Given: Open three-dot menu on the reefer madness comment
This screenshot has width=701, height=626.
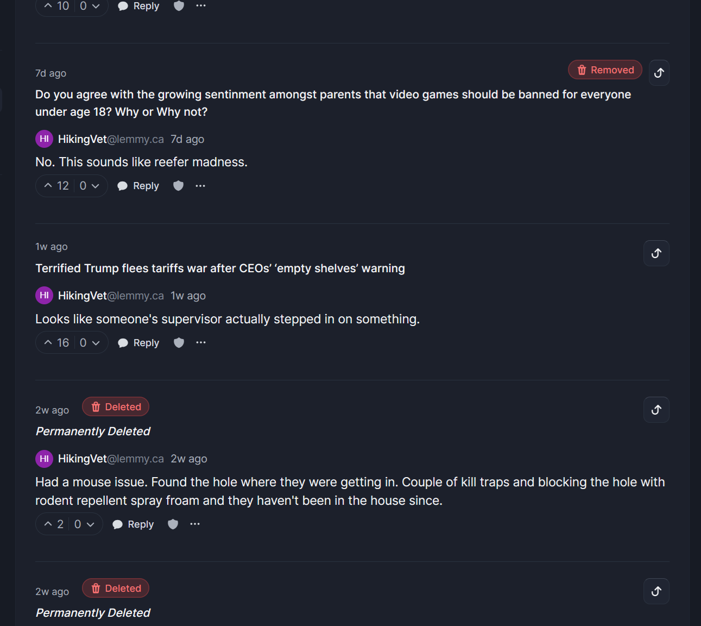Looking at the screenshot, I should pos(200,186).
